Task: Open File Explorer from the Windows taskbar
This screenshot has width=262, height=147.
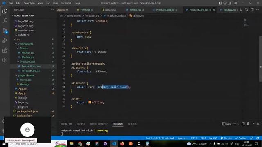Action: pos(72,144)
